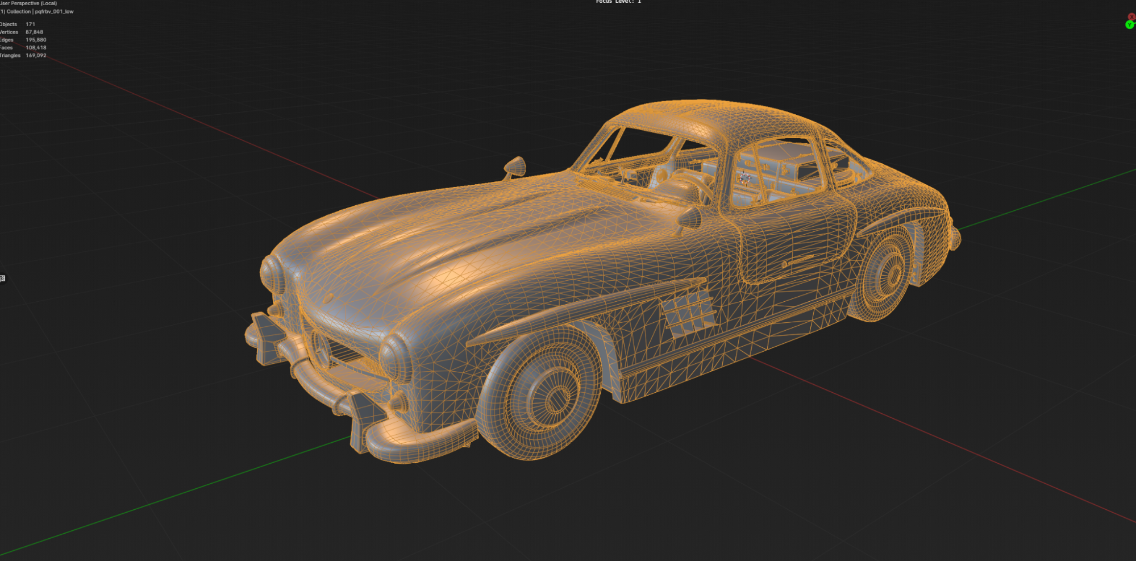Image resolution: width=1136 pixels, height=561 pixels.
Task: Select the car's front wheel mesh
Action: (540, 392)
